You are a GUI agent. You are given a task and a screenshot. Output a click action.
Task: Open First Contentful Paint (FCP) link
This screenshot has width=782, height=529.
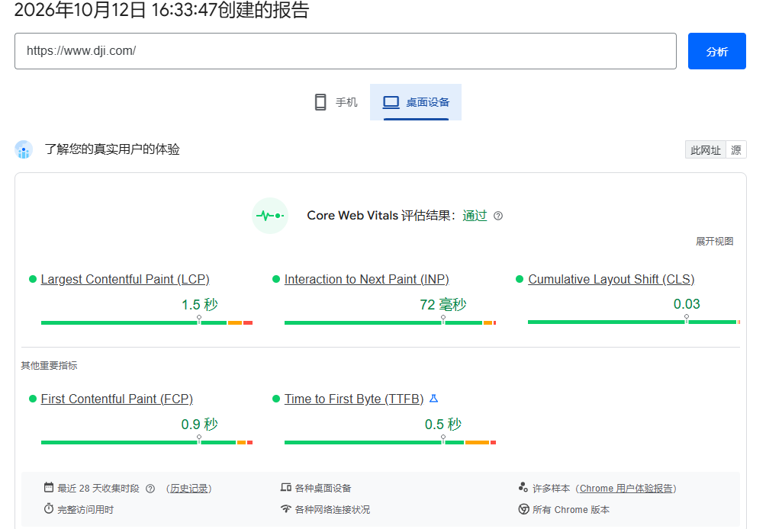pyautogui.click(x=117, y=399)
